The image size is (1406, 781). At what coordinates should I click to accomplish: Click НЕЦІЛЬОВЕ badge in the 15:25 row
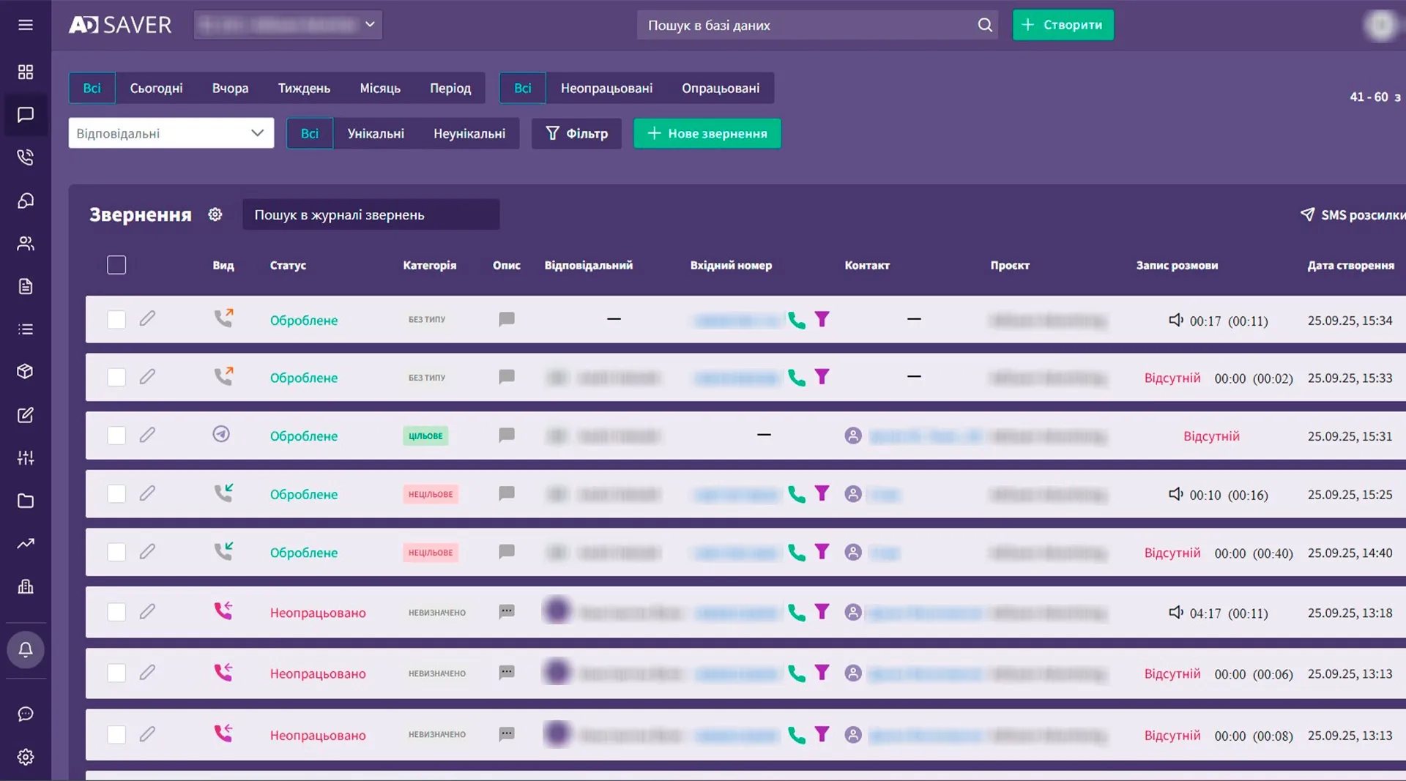click(431, 494)
